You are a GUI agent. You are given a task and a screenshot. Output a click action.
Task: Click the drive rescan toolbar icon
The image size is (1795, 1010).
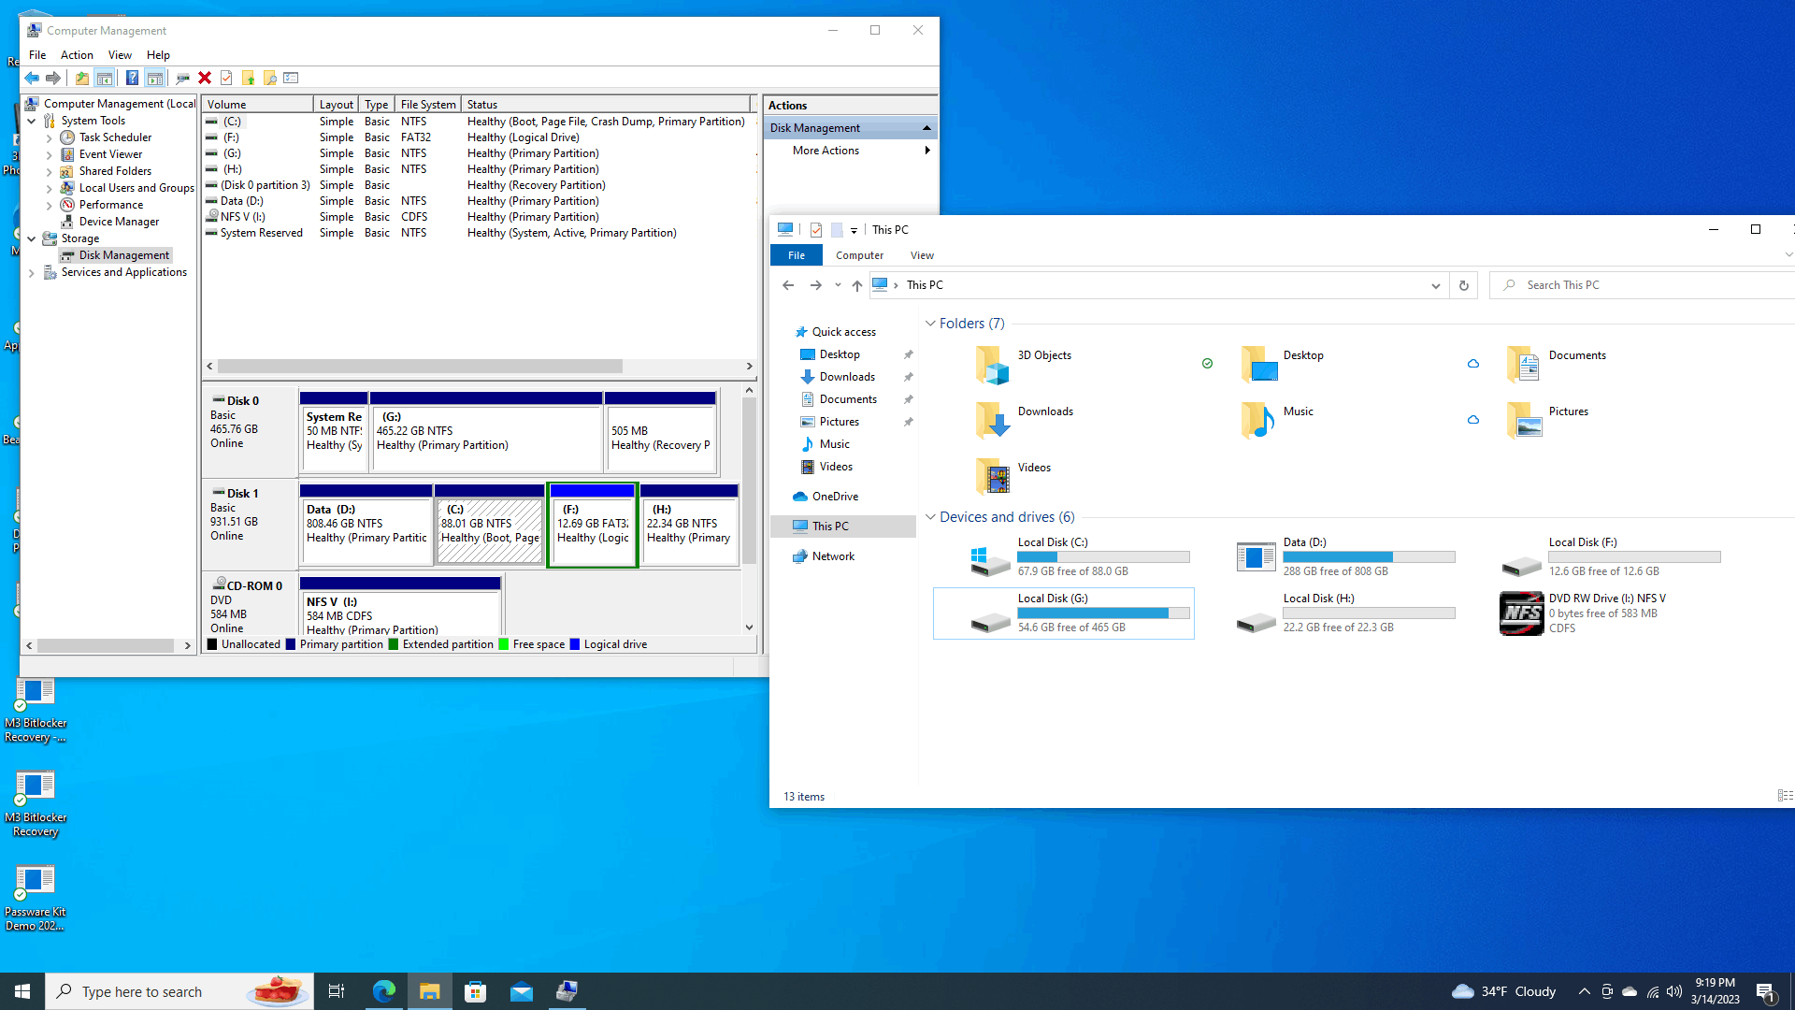point(182,79)
